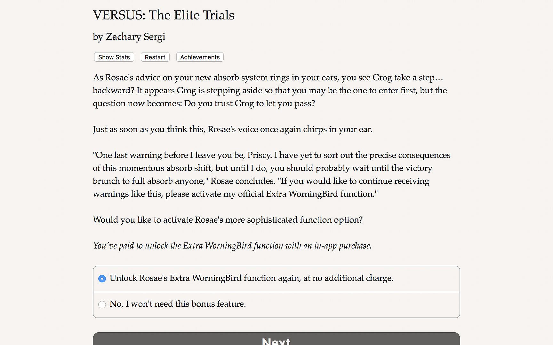Click the question "Would you like to activate"
The height and width of the screenshot is (345, 553).
(228, 220)
